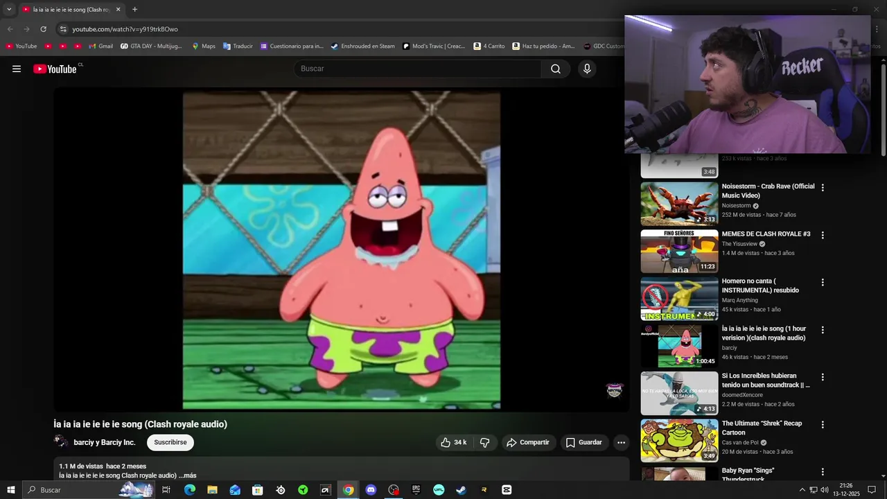Launch Microsoft Edge from taskbar
Image resolution: width=887 pixels, height=499 pixels.
coord(190,490)
